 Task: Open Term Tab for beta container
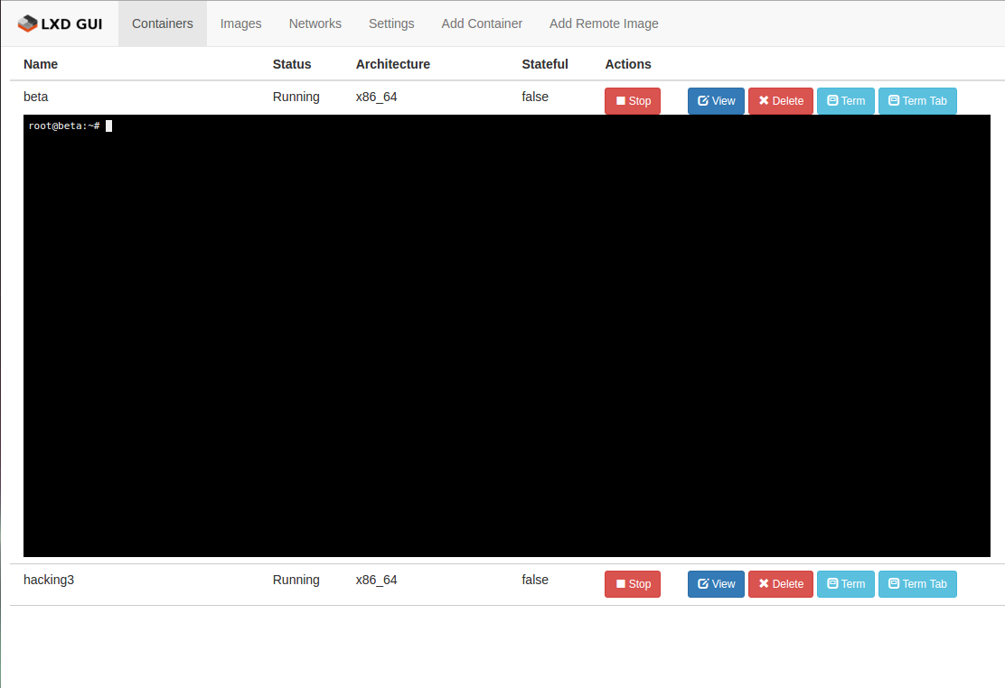pyautogui.click(x=916, y=101)
